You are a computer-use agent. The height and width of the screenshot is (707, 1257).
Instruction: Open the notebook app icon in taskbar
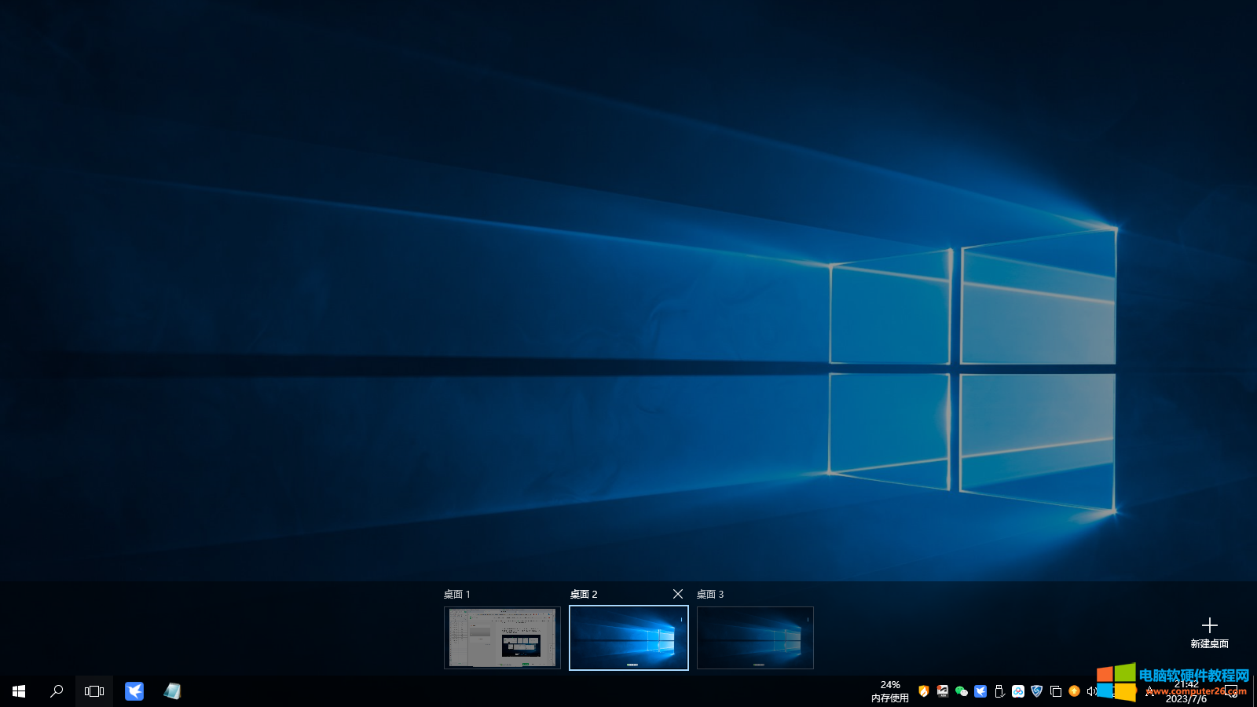(x=172, y=691)
